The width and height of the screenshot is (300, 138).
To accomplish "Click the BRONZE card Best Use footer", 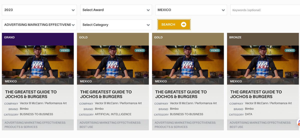I will (263, 125).
